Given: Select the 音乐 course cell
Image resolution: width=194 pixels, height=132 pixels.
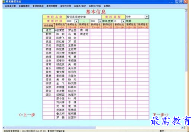Looking at the screenshot, I should (x=48, y=68).
